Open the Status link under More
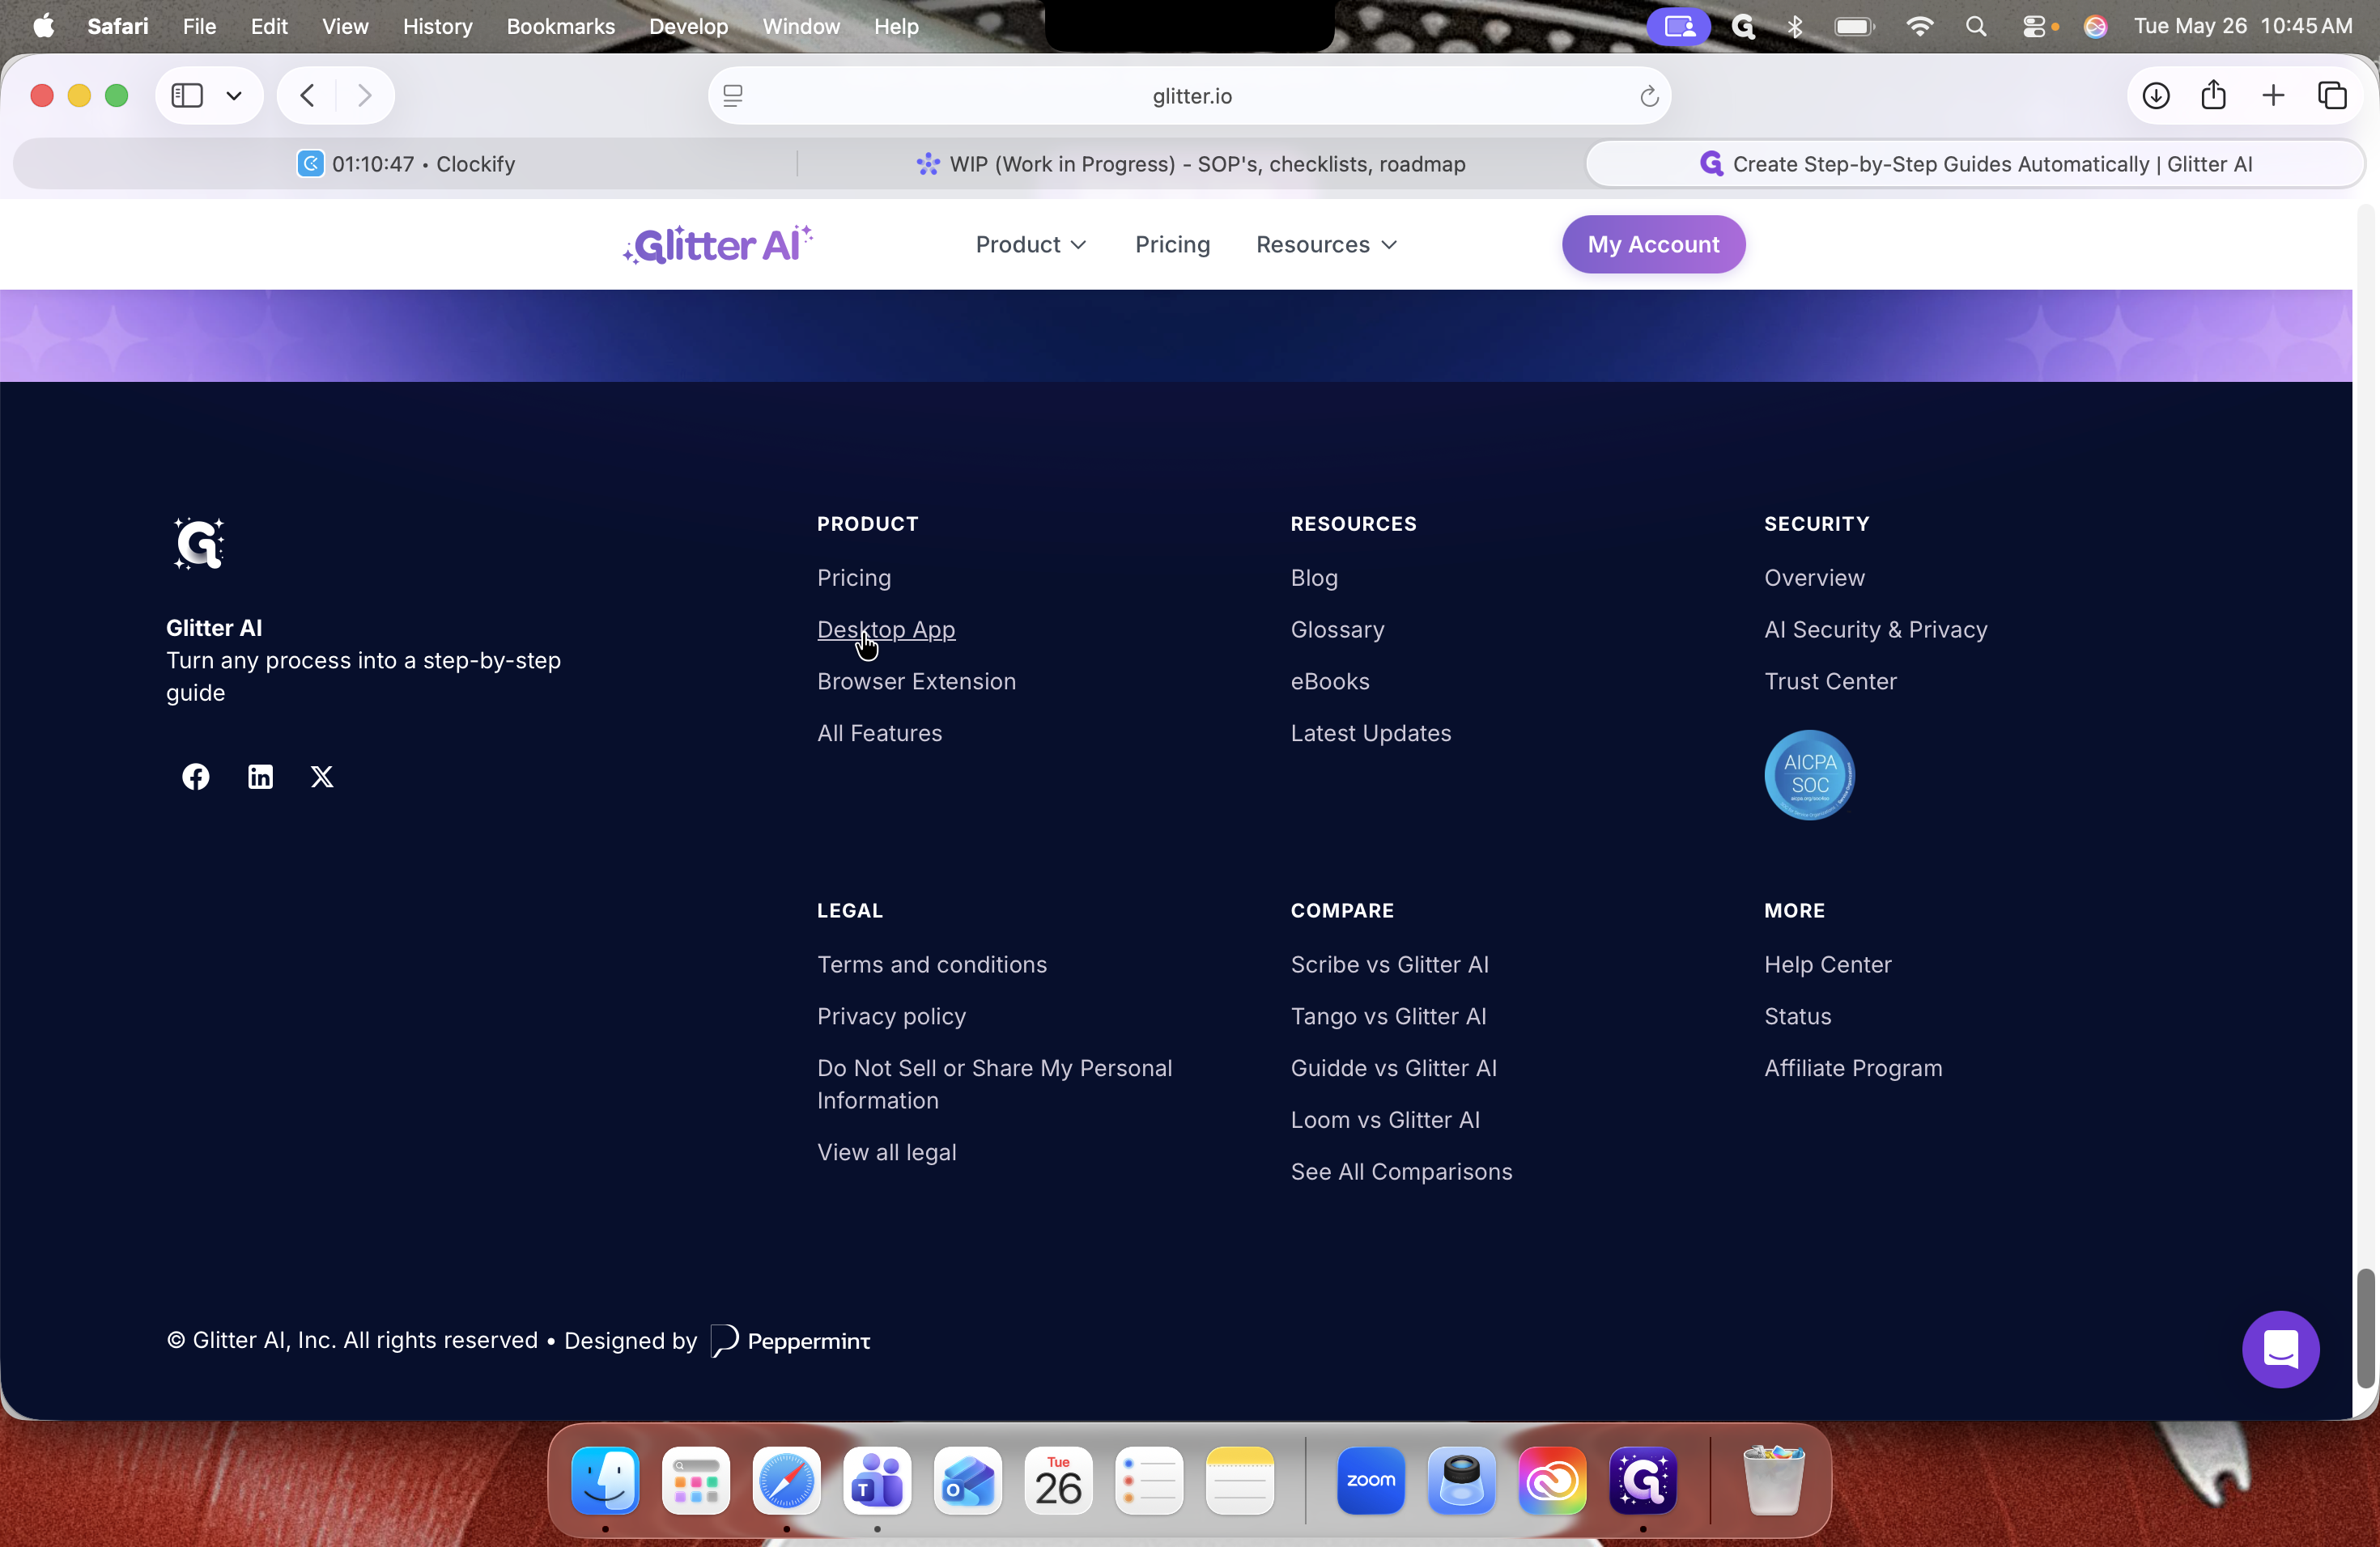Image resolution: width=2380 pixels, height=1547 pixels. pos(1797,1016)
